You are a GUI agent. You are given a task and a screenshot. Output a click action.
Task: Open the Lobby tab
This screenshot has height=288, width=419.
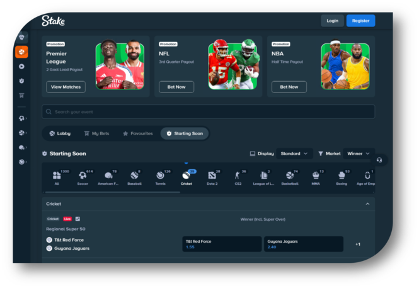[x=59, y=133]
